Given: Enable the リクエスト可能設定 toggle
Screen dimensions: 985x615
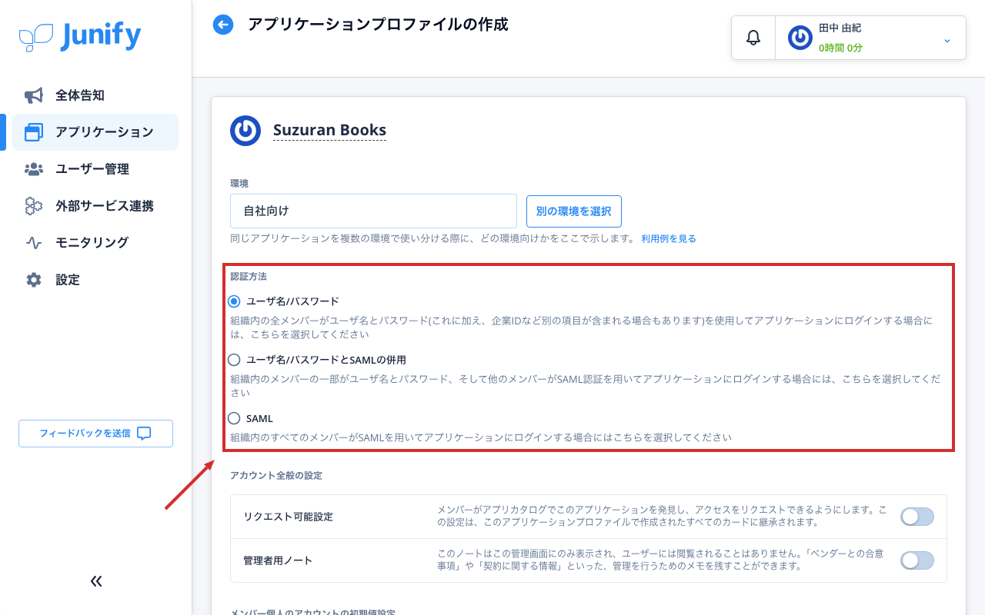Looking at the screenshot, I should [917, 517].
